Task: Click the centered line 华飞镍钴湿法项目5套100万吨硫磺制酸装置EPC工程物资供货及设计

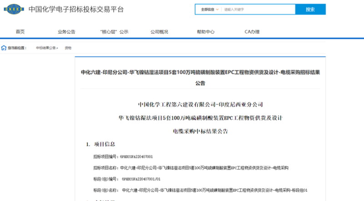Action: [200, 118]
